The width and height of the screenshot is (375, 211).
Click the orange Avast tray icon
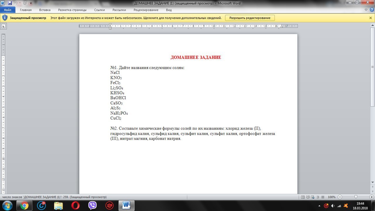coord(346,205)
